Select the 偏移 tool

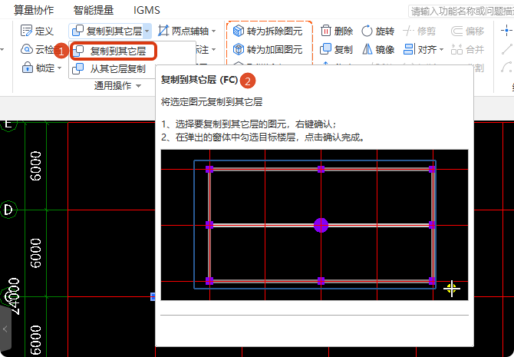tap(467, 31)
